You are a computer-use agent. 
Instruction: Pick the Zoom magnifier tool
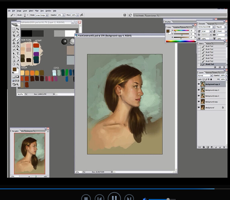[18, 64]
